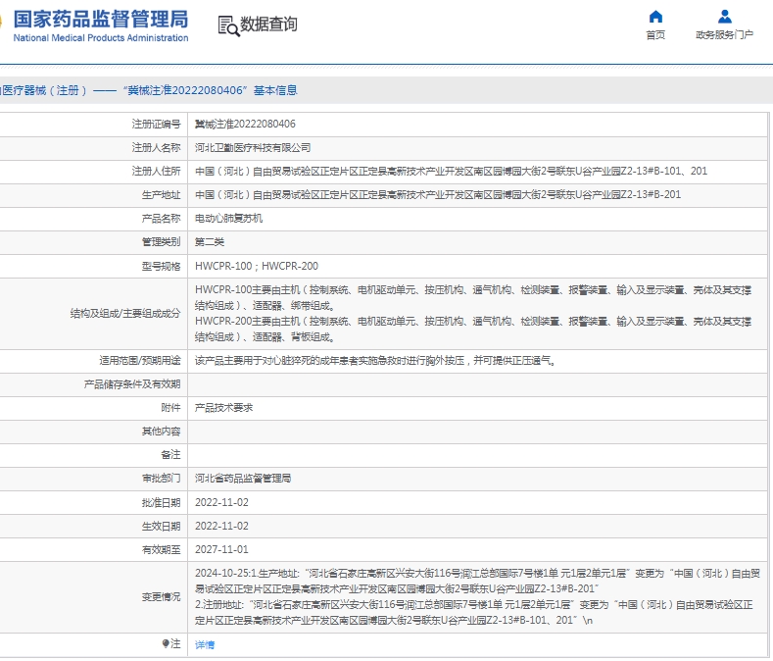Click the 数据查询 magnifier document icon
This screenshot has width=773, height=661.
(227, 25)
